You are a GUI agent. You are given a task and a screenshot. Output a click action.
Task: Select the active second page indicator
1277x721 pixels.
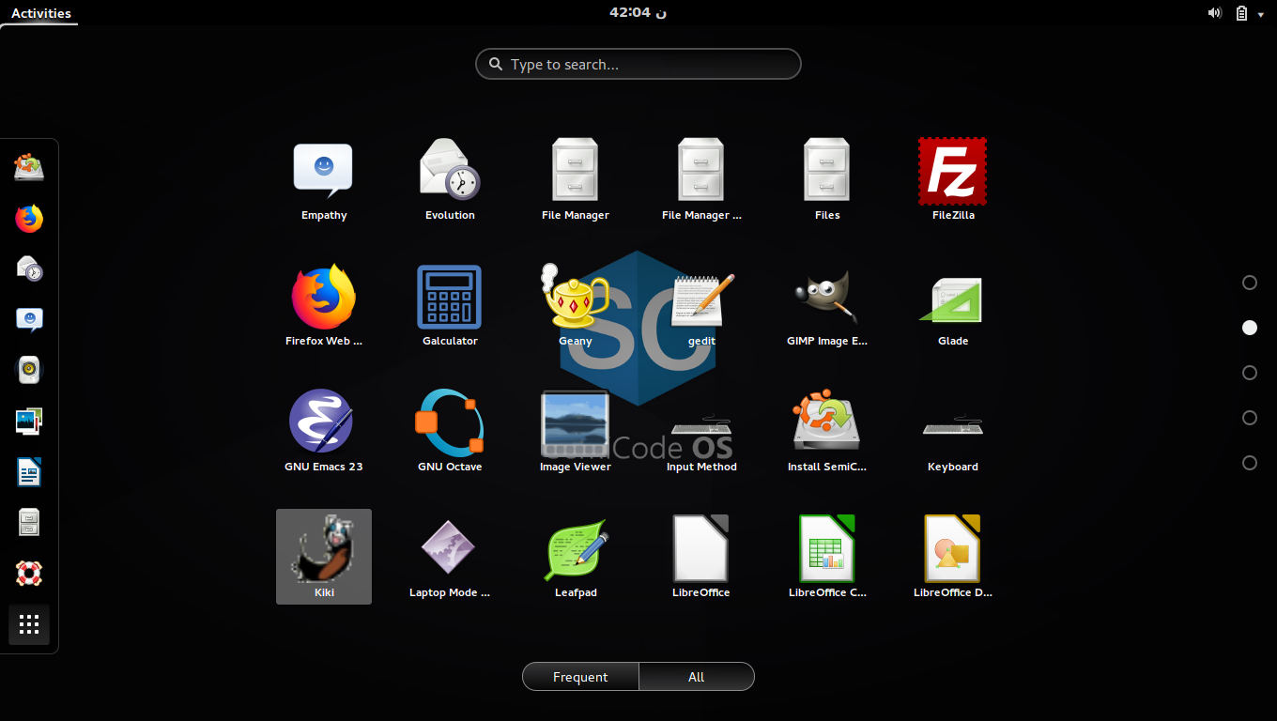pyautogui.click(x=1250, y=328)
